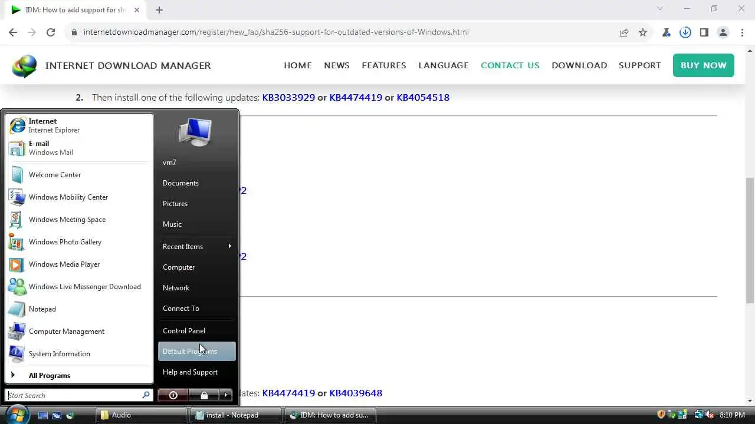Lock the computer with the lock button

204,395
